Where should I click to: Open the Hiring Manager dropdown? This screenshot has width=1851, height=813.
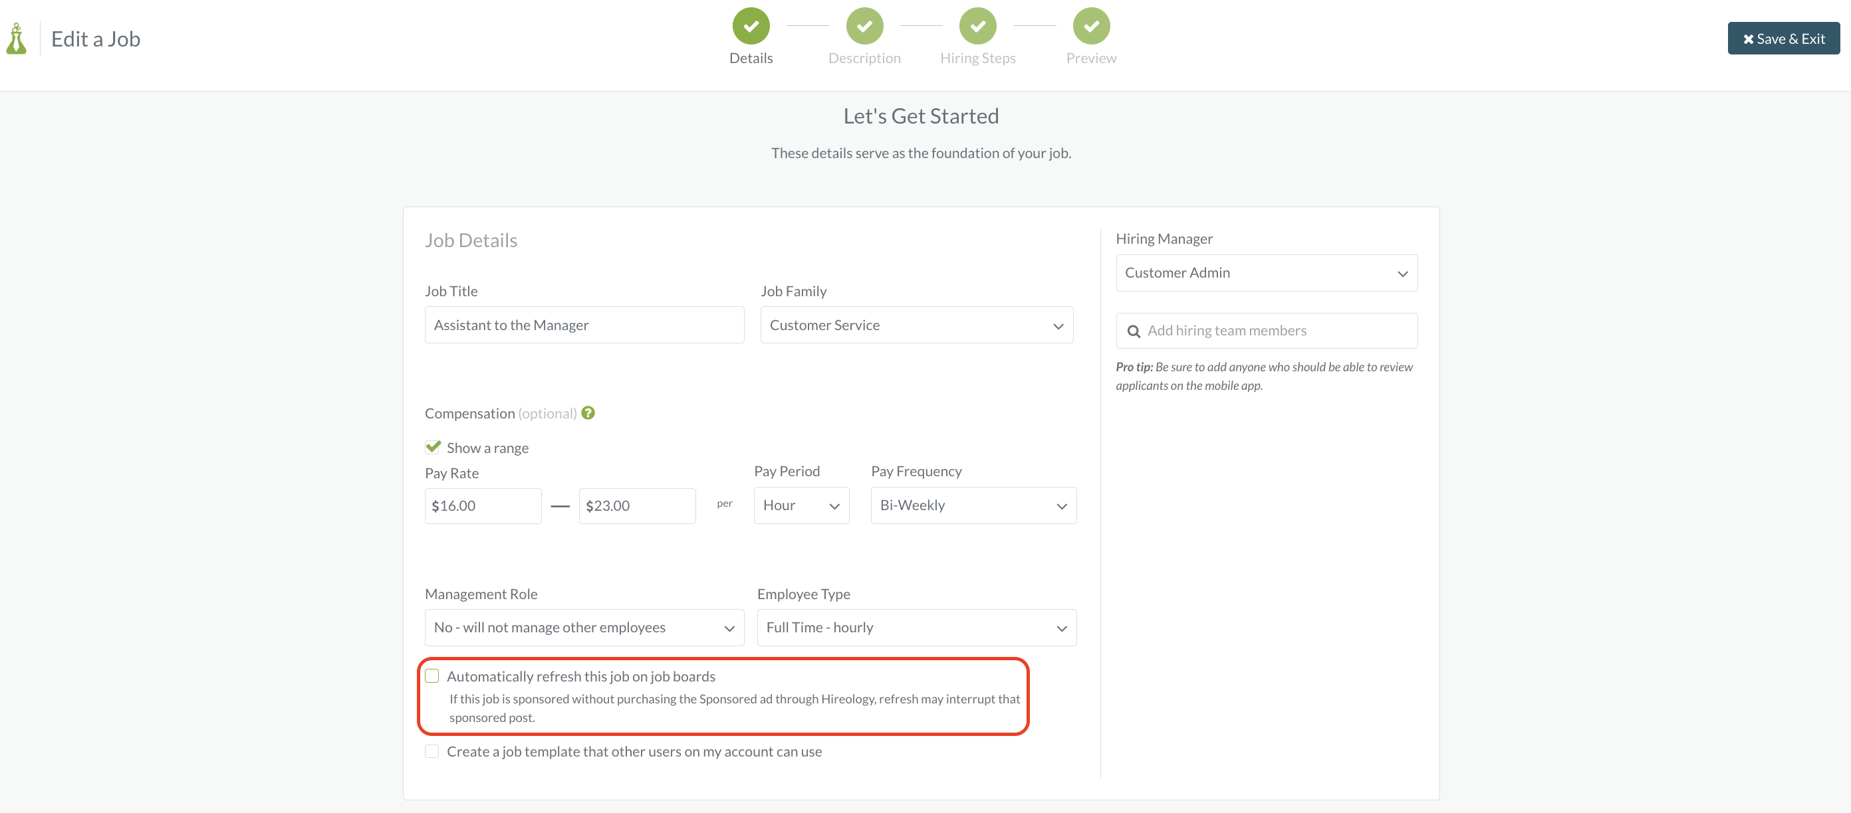(1266, 273)
